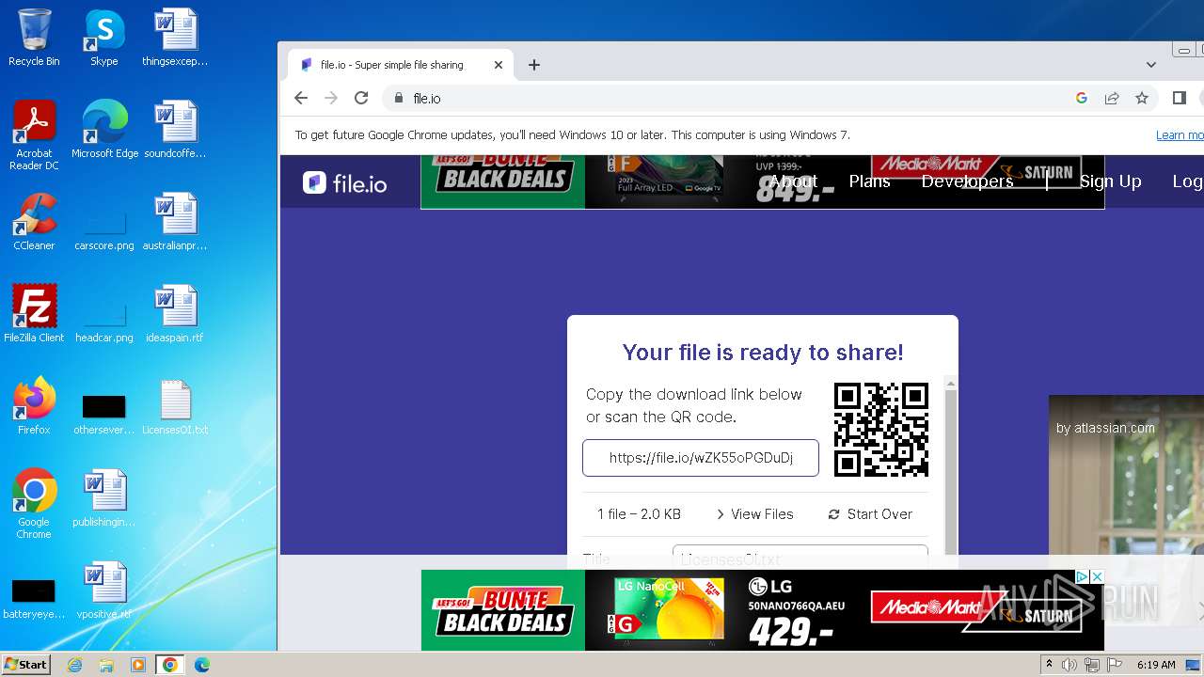
Task: Toggle Chrome side panel
Action: click(x=1180, y=98)
